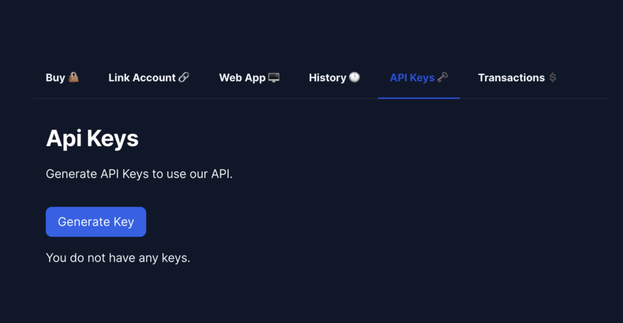Click the large "Api Keys" page heading
623x323 pixels.
(x=92, y=138)
